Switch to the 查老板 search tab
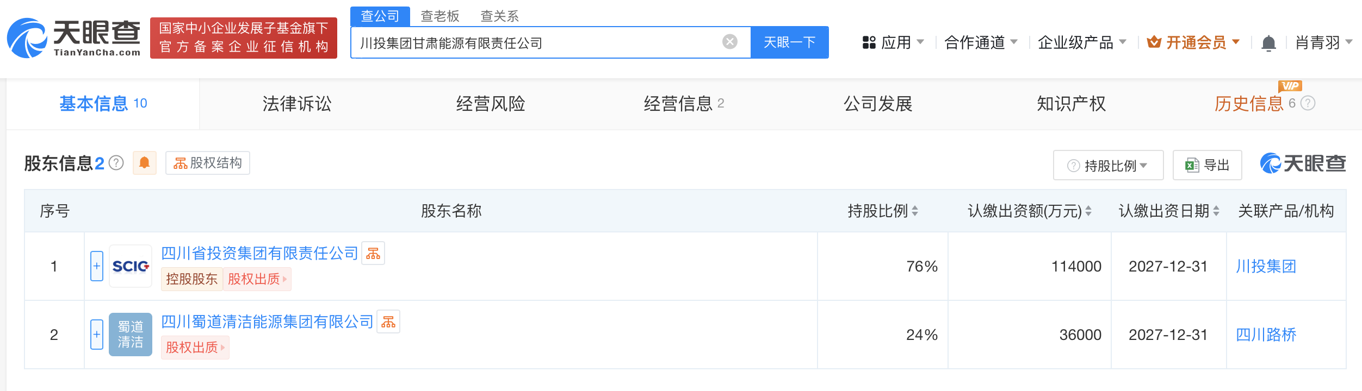This screenshot has height=391, width=1362. coord(440,16)
